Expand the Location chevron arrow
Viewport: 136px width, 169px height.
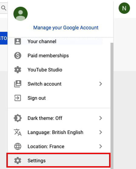pos(101,146)
